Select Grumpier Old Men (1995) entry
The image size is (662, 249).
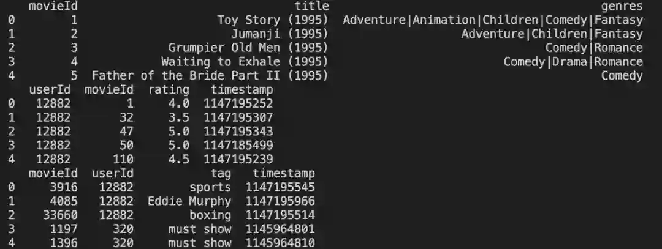[248, 48]
